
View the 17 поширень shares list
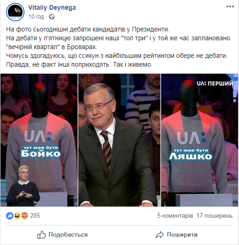pos(214,216)
